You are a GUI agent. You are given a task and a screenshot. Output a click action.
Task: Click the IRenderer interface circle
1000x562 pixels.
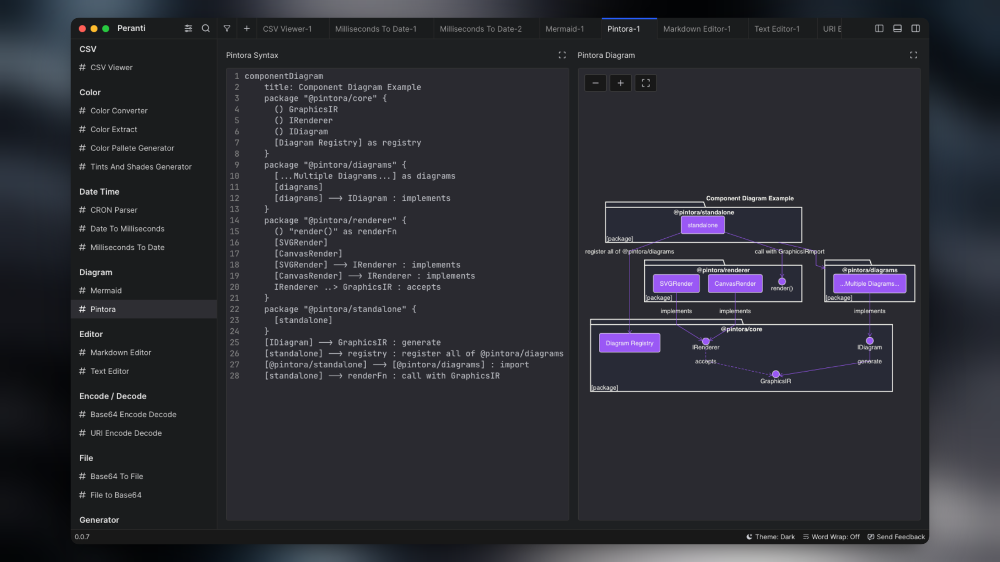[x=706, y=341]
